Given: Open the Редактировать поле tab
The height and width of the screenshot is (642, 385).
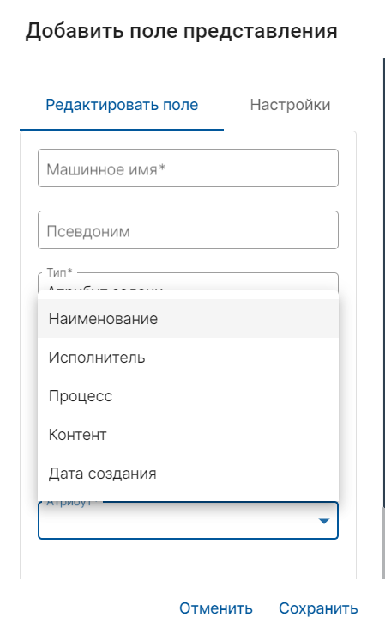Looking at the screenshot, I should click(x=122, y=105).
